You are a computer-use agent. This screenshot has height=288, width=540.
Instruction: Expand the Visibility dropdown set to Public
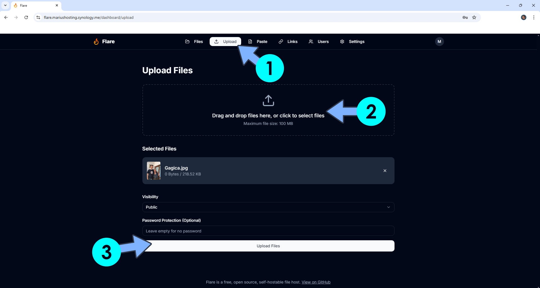point(268,207)
